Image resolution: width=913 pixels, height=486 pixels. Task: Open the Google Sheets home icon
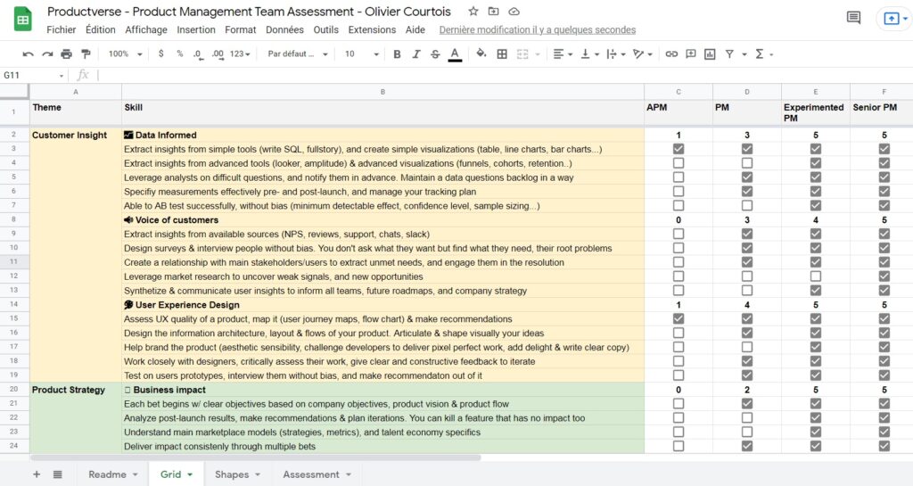coord(22,20)
